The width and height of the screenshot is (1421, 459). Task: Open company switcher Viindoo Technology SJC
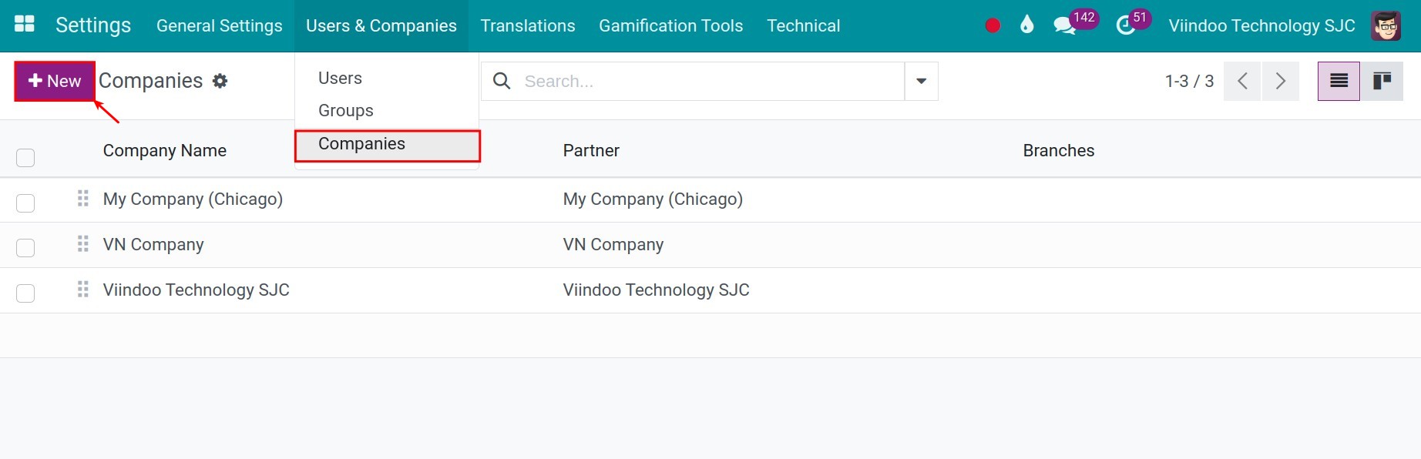[x=1261, y=25]
